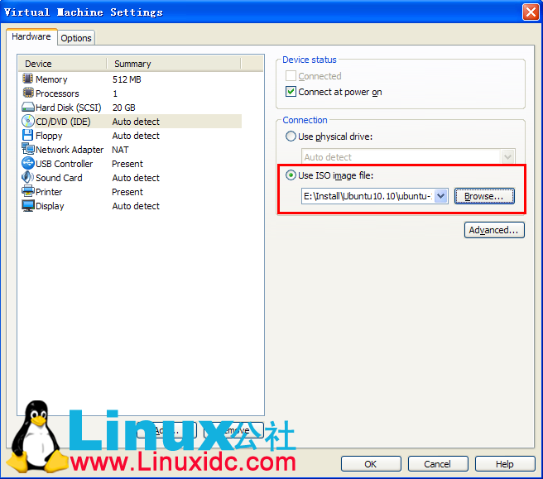This screenshot has height=479, width=543.
Task: Click the Browse button
Action: 483,196
